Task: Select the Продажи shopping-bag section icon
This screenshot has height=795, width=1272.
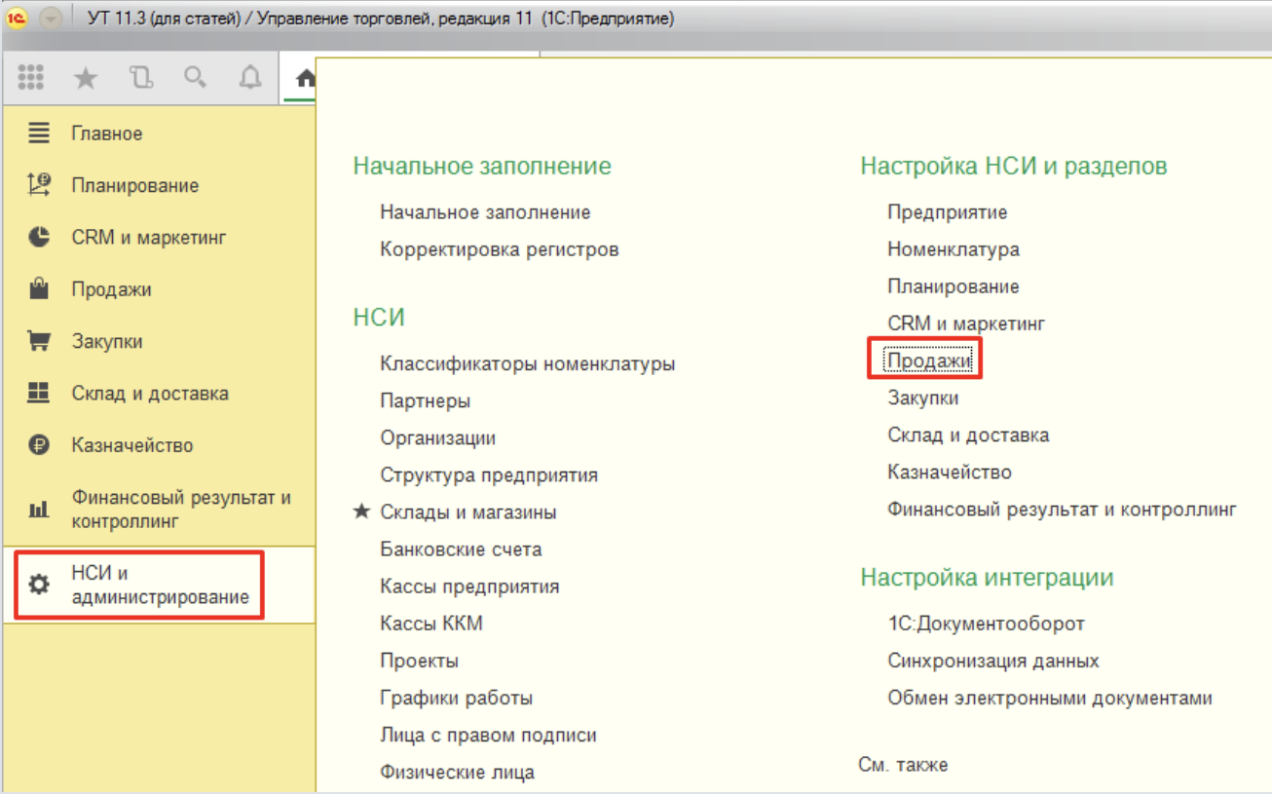Action: [x=39, y=288]
